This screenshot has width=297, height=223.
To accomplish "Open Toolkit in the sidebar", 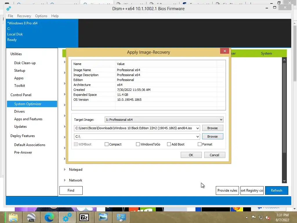I will click(x=19, y=86).
